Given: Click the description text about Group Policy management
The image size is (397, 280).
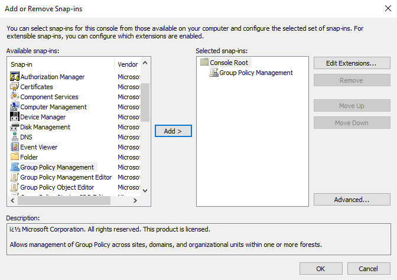Looking at the screenshot, I should pos(166,245).
